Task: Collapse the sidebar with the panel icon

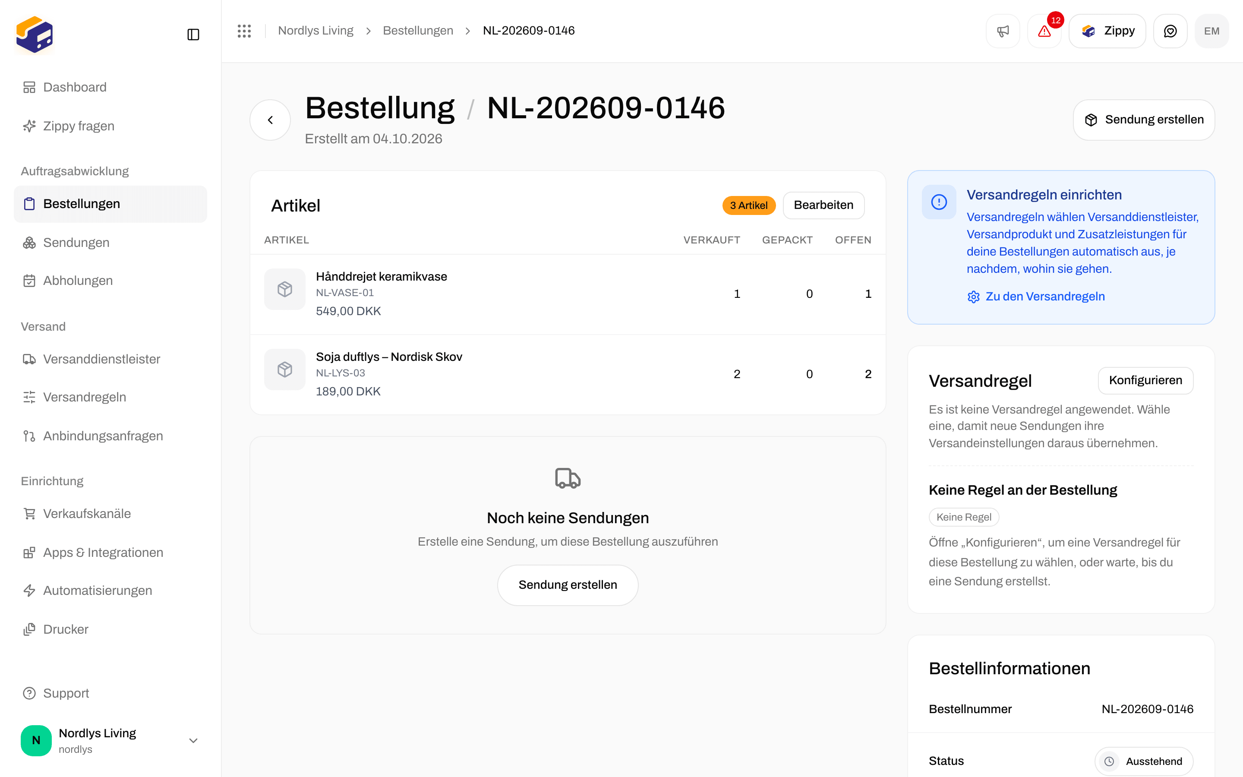Action: point(193,35)
